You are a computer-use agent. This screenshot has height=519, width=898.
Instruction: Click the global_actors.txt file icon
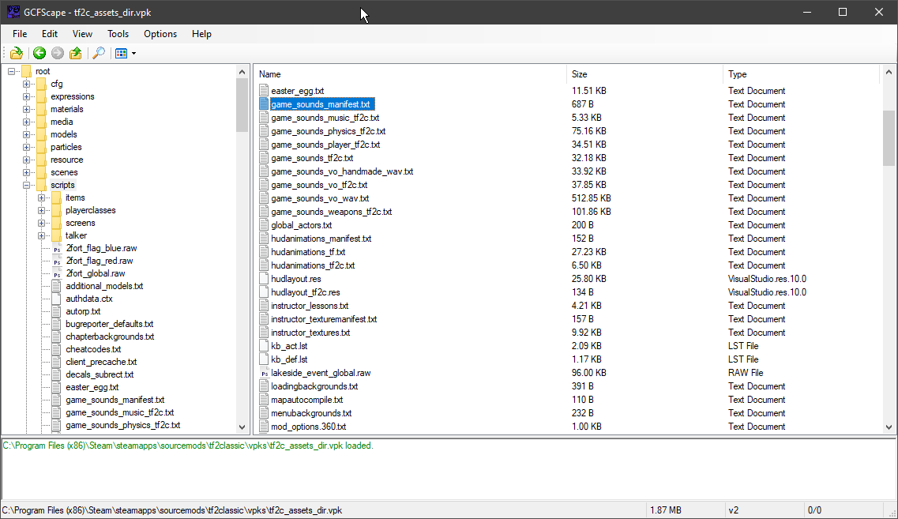point(264,225)
